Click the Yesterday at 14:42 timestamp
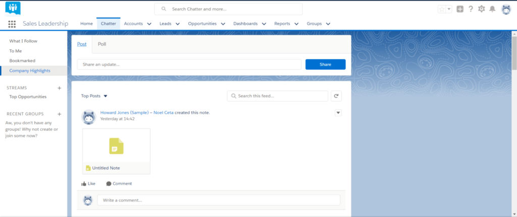The width and height of the screenshot is (517, 217). pyautogui.click(x=117, y=119)
